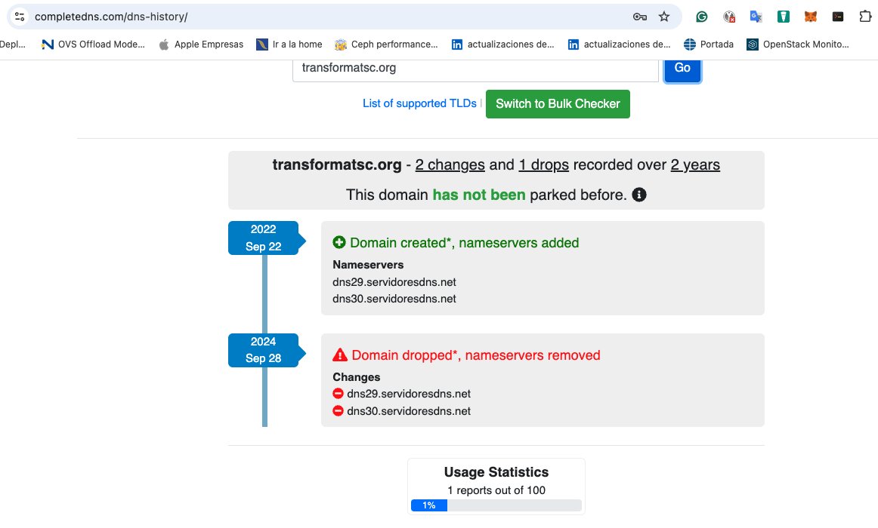Image resolution: width=878 pixels, height=528 pixels.
Task: Click the 'has not been' green text
Action: click(479, 195)
